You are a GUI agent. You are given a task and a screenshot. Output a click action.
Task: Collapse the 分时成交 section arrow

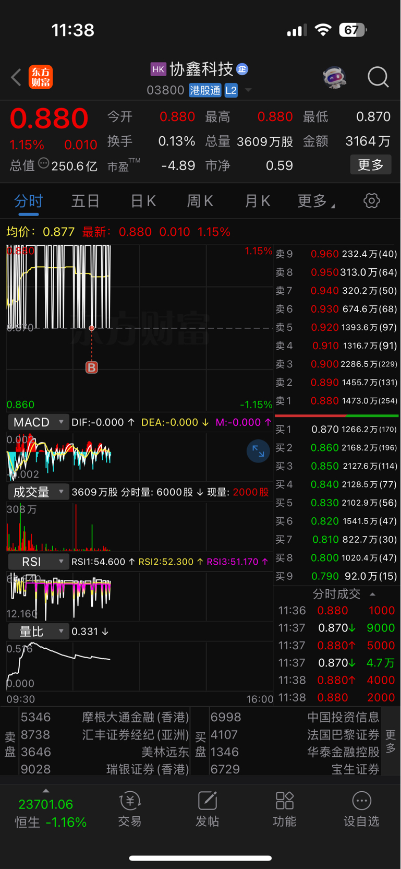(372, 594)
